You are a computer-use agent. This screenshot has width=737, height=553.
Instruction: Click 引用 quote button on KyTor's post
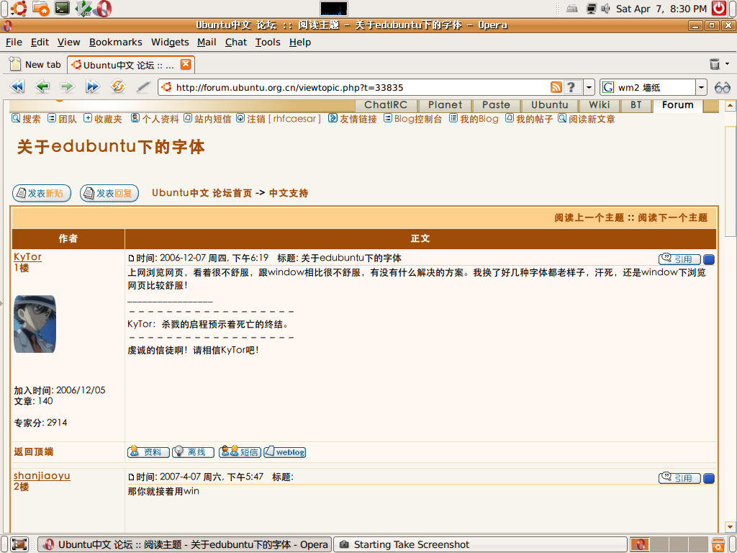(679, 259)
